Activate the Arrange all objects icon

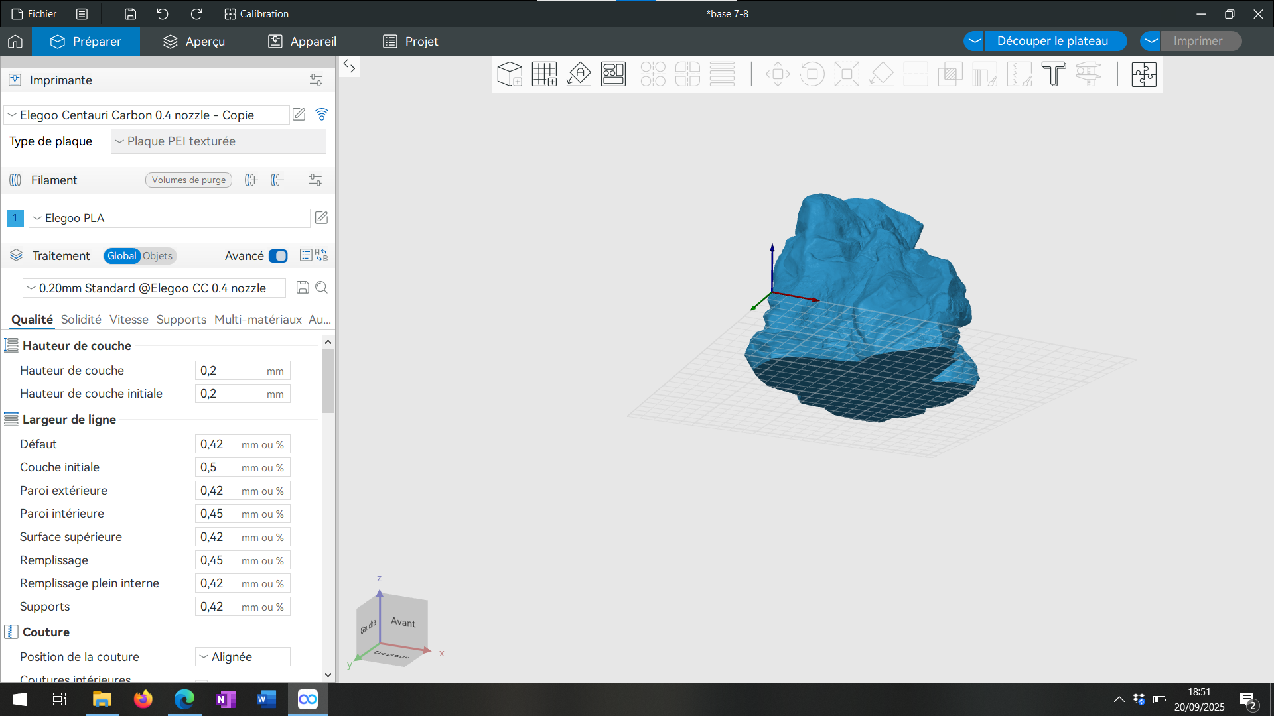coord(613,74)
